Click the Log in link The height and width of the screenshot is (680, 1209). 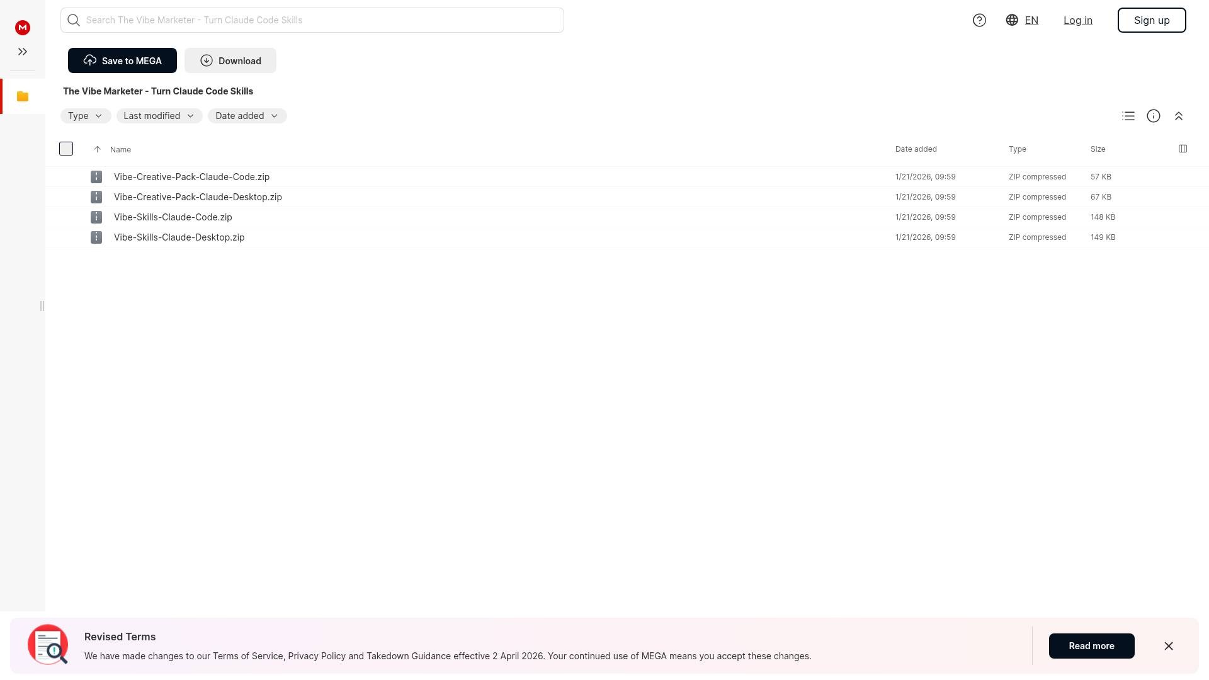(1077, 20)
